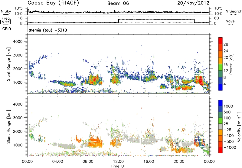Screen dimensions: 242x168
Task: Click the "500" label on Velocity colorbar
Action: [x=227, y=112]
